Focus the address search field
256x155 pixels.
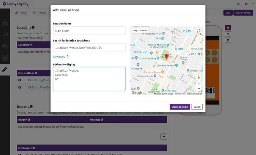tap(89, 48)
